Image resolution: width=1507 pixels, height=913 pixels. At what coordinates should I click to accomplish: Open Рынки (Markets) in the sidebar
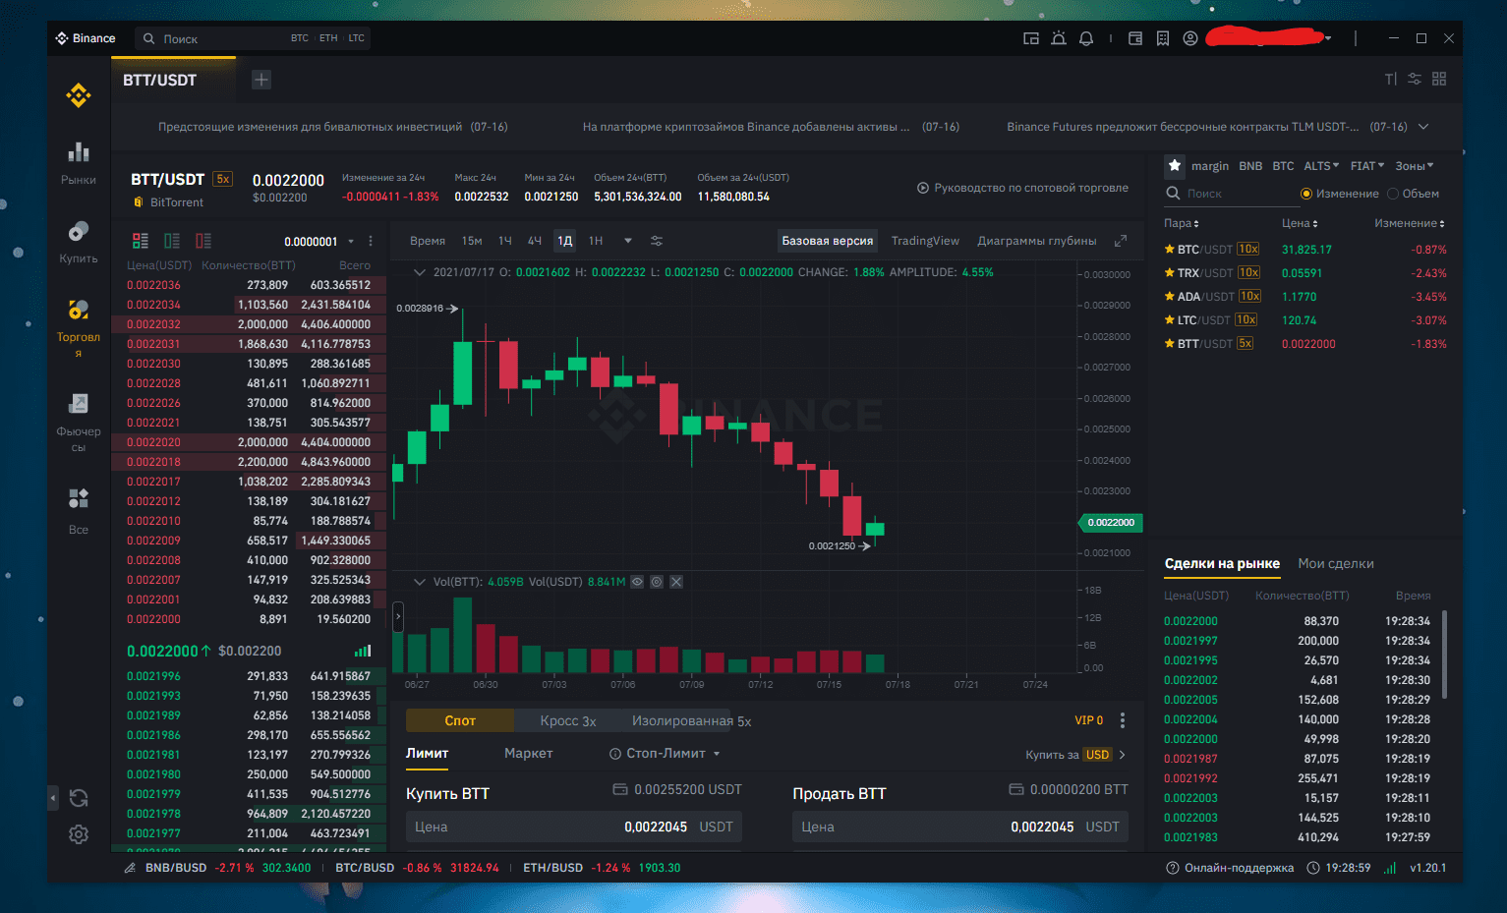click(79, 164)
